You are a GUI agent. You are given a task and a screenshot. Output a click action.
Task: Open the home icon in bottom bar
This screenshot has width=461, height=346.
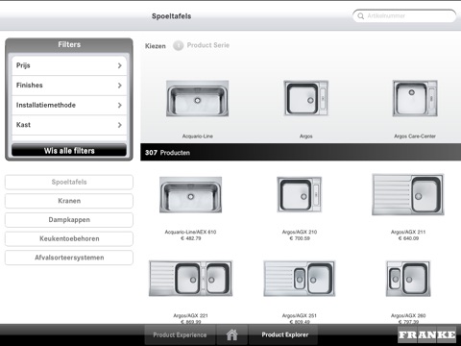(231, 334)
